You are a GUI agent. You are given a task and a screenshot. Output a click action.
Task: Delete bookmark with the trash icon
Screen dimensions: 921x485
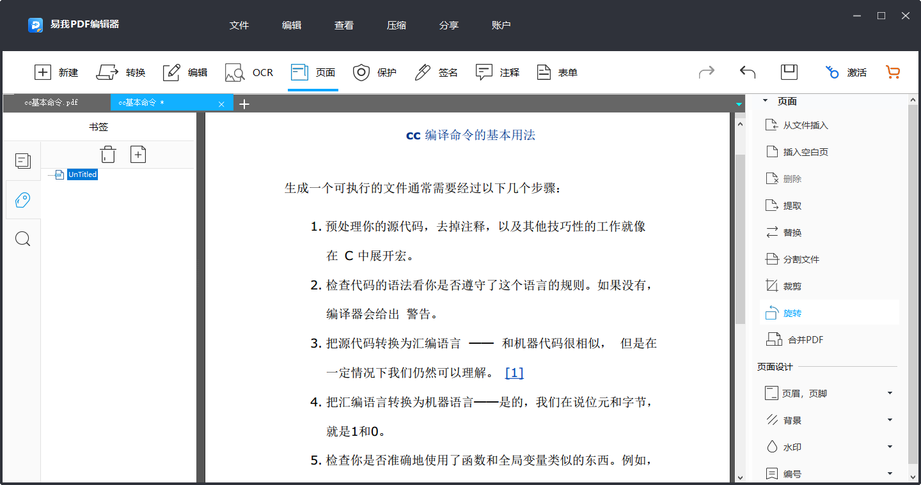(108, 154)
